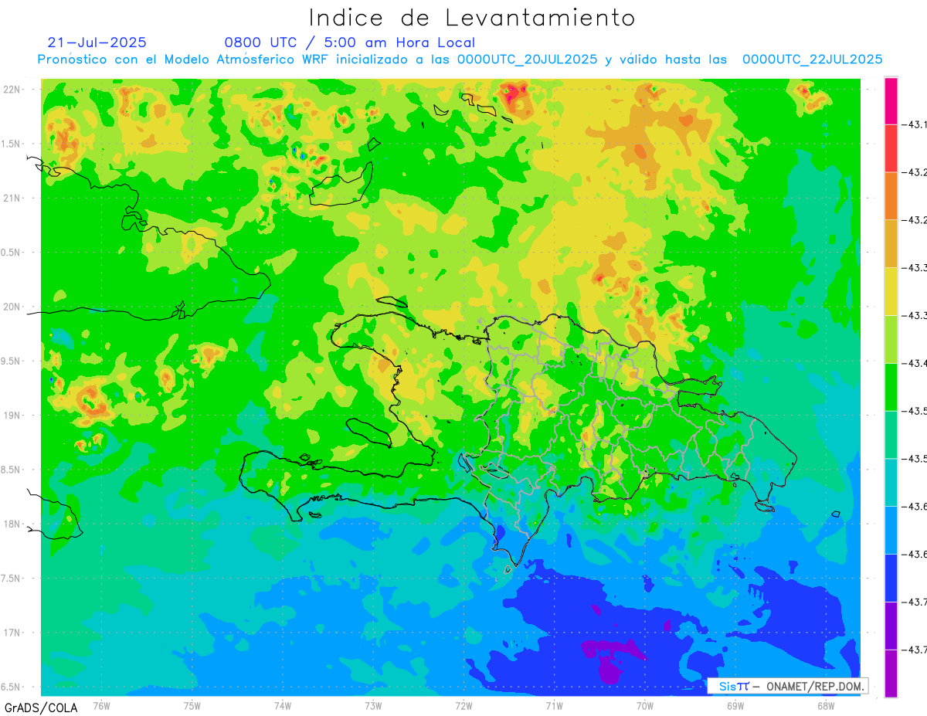Click the cyan swatch in the color scale

(891, 482)
